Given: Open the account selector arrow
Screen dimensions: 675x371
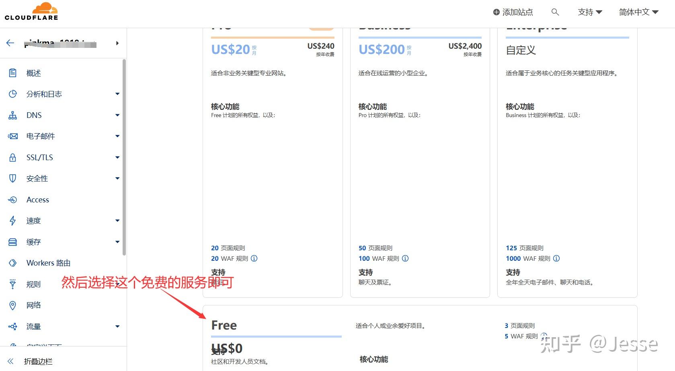Looking at the screenshot, I should 117,43.
